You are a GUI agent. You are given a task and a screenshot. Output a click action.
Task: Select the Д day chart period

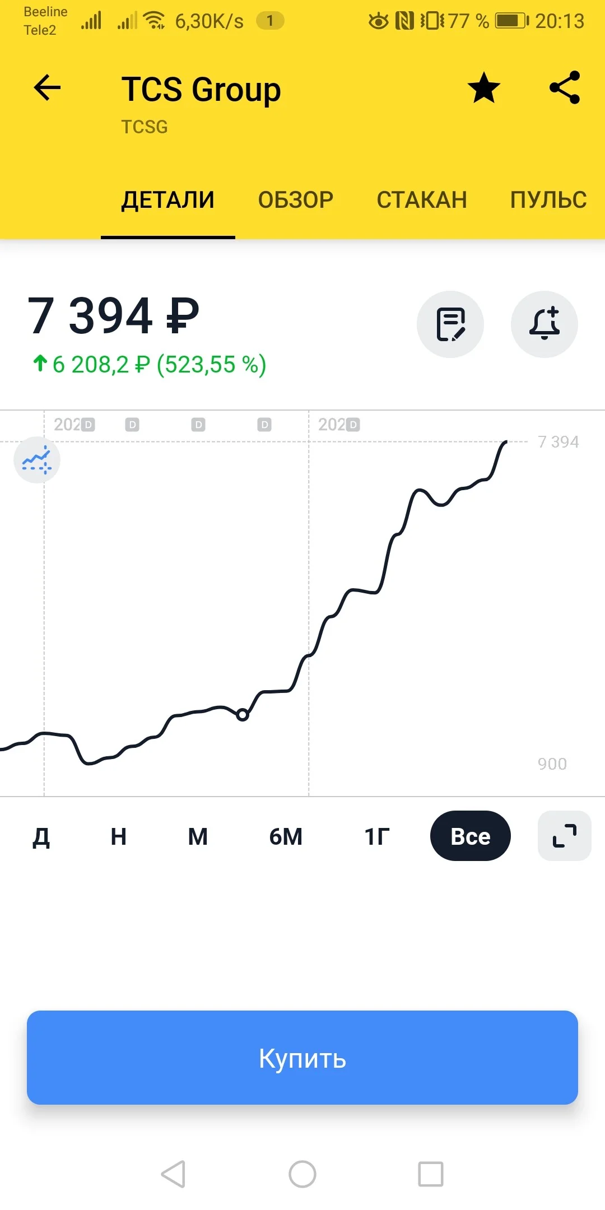[x=41, y=837]
